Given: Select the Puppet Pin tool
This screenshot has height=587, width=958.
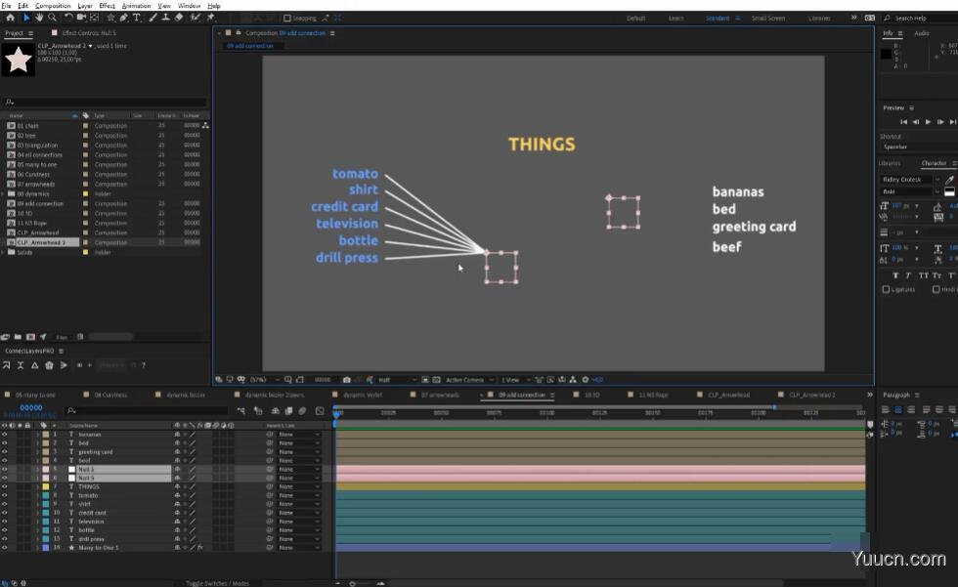Looking at the screenshot, I should click(x=211, y=18).
